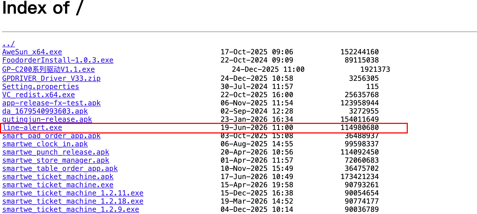This screenshot has height=214, width=477.
Task: Click smartwe_table_order_app.apk link
Action: (60, 168)
